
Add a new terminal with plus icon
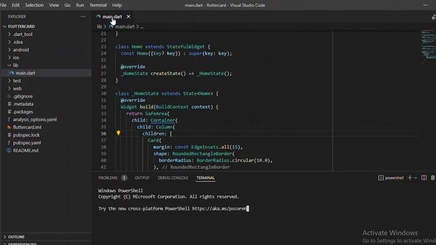[410, 178]
